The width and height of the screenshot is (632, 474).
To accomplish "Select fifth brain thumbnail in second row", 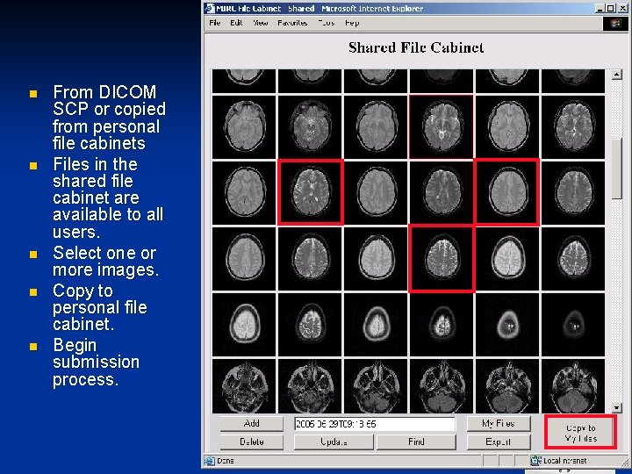I will tap(507, 127).
